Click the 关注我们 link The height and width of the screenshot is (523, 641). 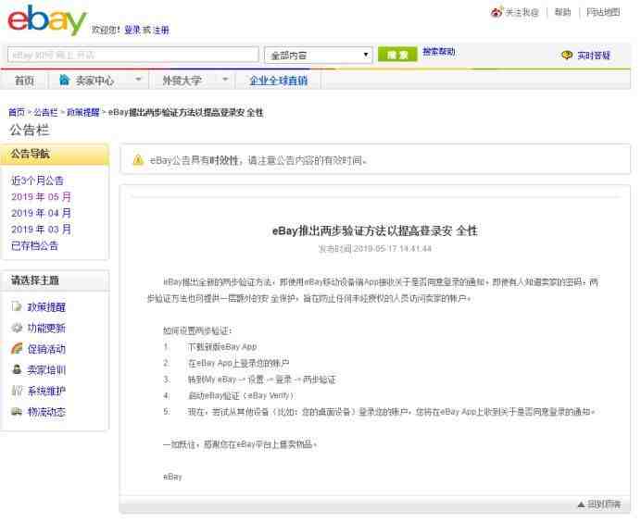[x=522, y=12]
